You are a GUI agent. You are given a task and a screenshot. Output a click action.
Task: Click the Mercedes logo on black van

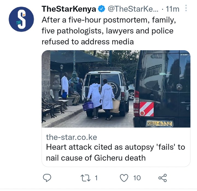pyautogui.click(x=179, y=87)
